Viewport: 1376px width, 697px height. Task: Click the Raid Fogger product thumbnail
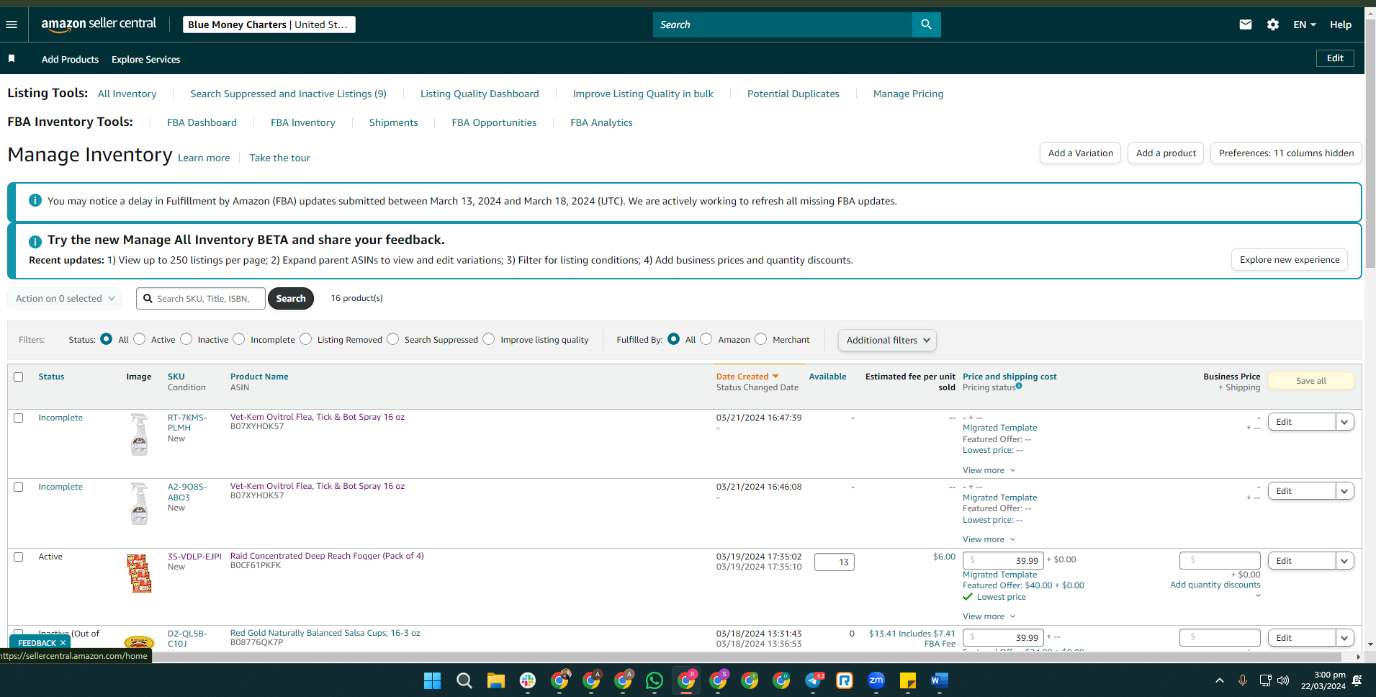(139, 573)
